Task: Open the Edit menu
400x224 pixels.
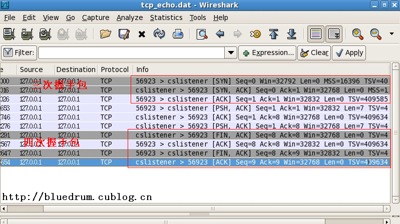Action: point(29,17)
